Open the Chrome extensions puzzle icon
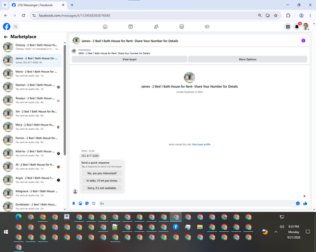 (x=288, y=16)
